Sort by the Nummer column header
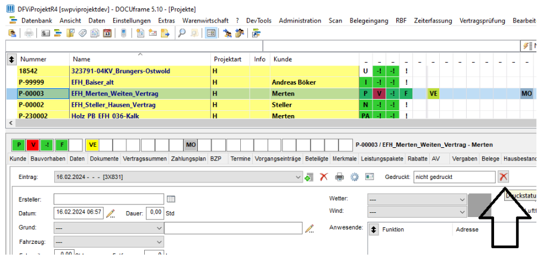 (43, 59)
